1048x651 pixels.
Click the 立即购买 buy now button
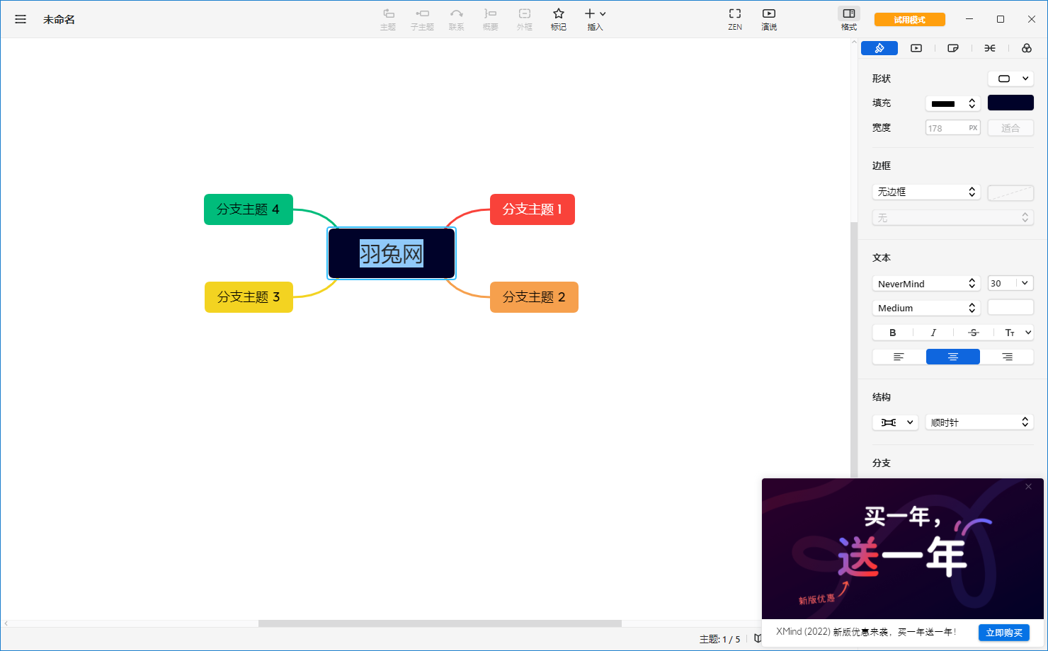[1004, 633]
